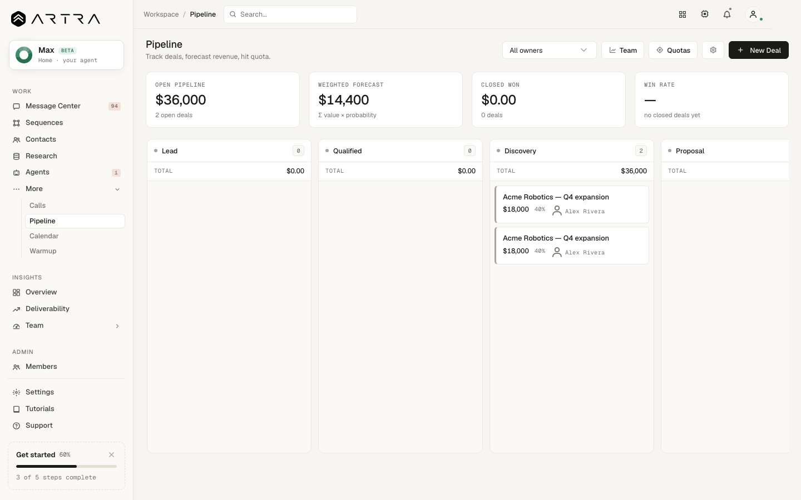
Task: Select Pipeline in the sidebar
Action: pyautogui.click(x=75, y=221)
